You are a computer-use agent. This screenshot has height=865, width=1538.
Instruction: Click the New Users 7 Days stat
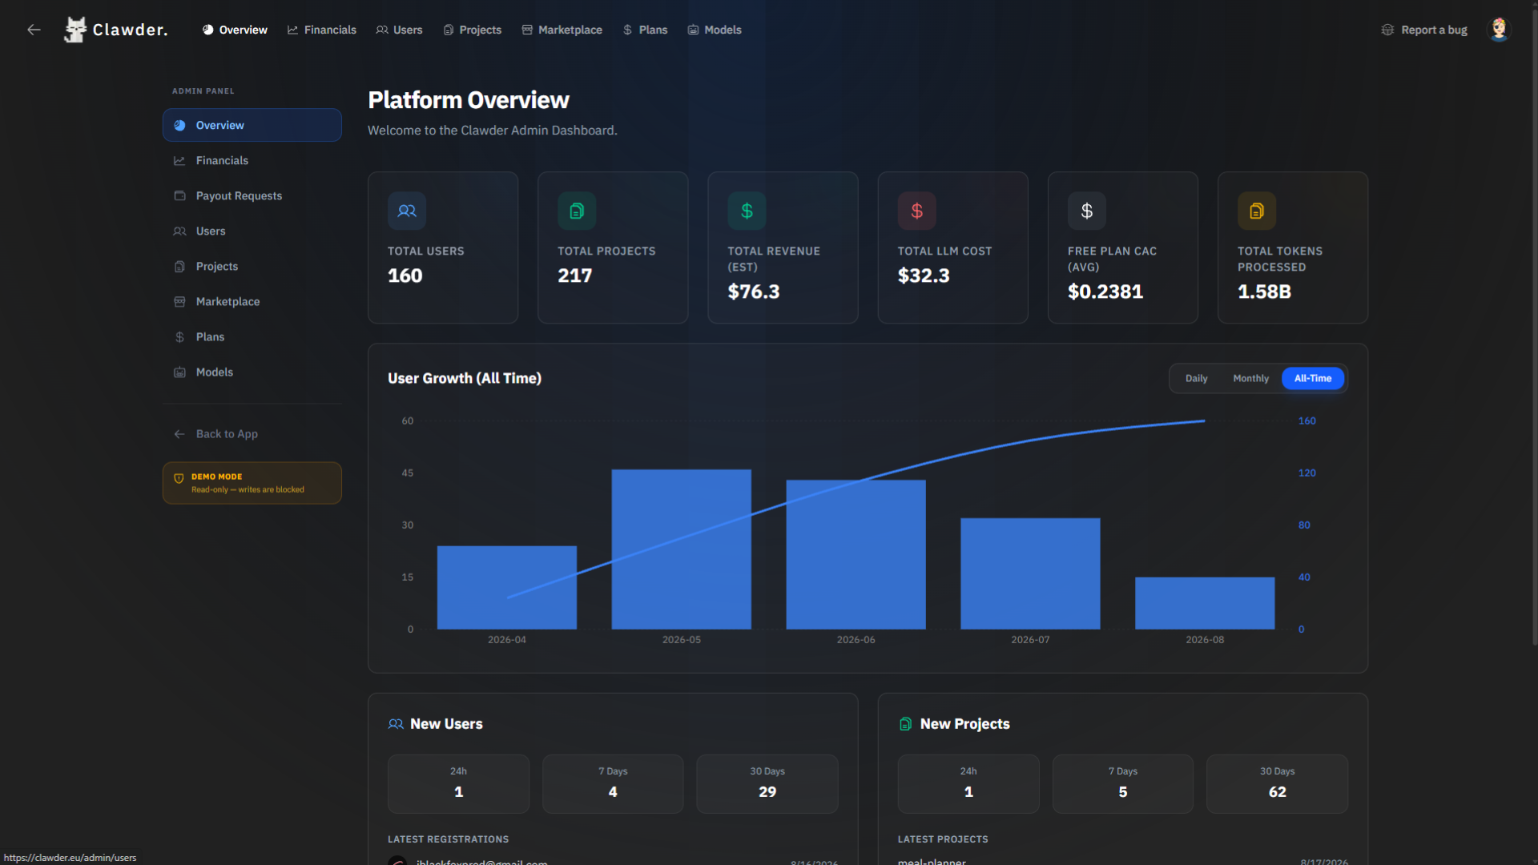(613, 783)
